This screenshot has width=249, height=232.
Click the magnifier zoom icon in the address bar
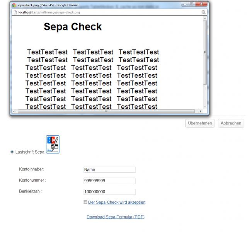click(203, 12)
